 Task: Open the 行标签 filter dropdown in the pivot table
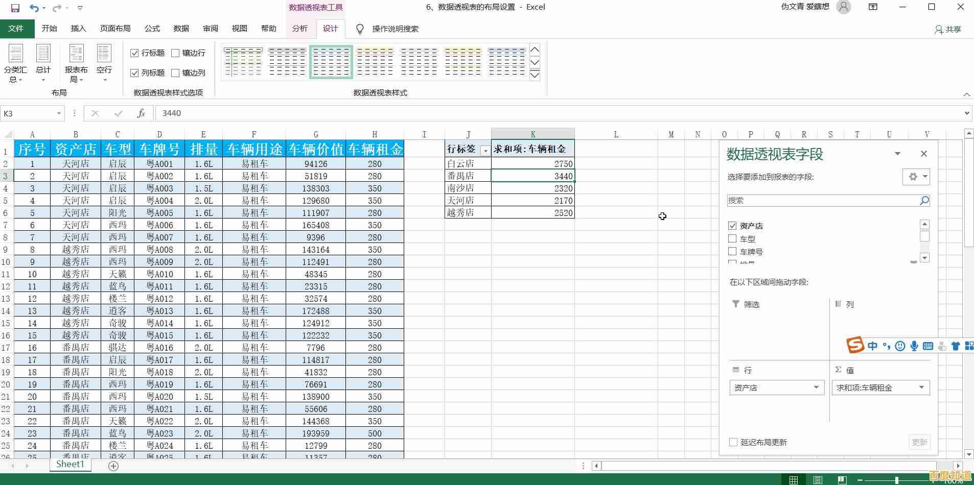click(x=484, y=150)
